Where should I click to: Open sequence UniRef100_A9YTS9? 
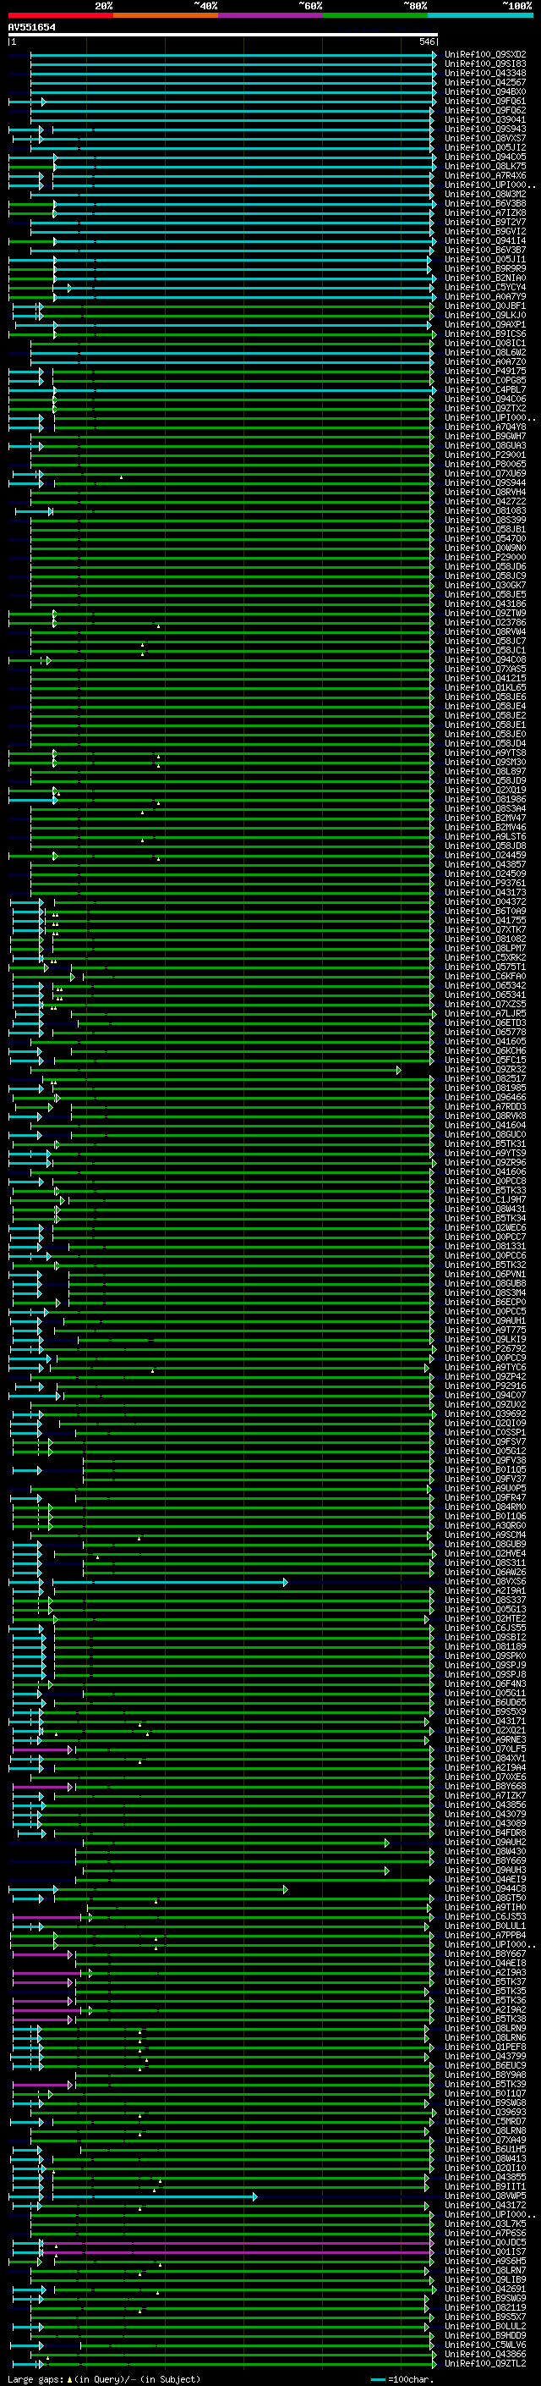(485, 1154)
